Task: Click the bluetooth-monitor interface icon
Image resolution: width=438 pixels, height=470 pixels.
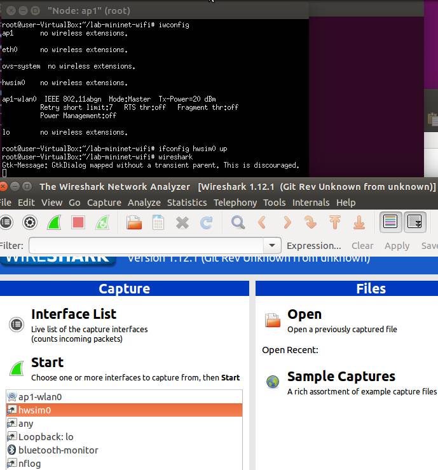Action: [11, 450]
